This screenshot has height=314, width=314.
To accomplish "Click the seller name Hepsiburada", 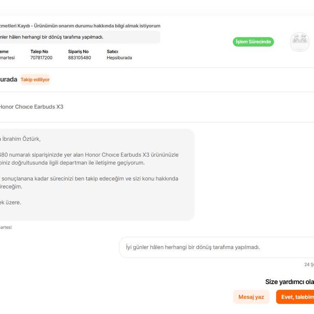I will tap(119, 58).
